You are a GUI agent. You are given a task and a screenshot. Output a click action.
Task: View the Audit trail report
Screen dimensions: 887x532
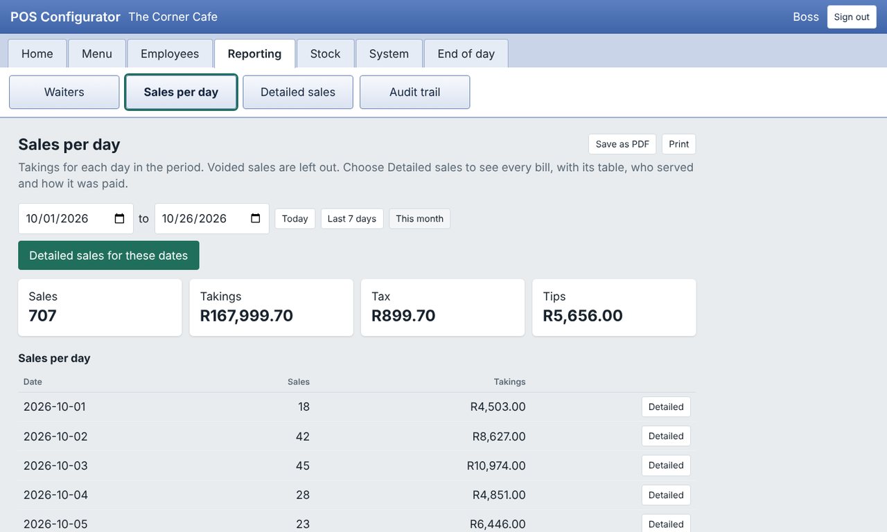pos(415,92)
